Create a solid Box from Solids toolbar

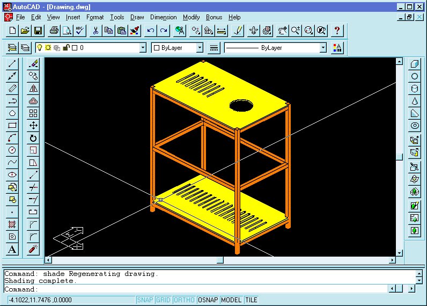coord(415,64)
